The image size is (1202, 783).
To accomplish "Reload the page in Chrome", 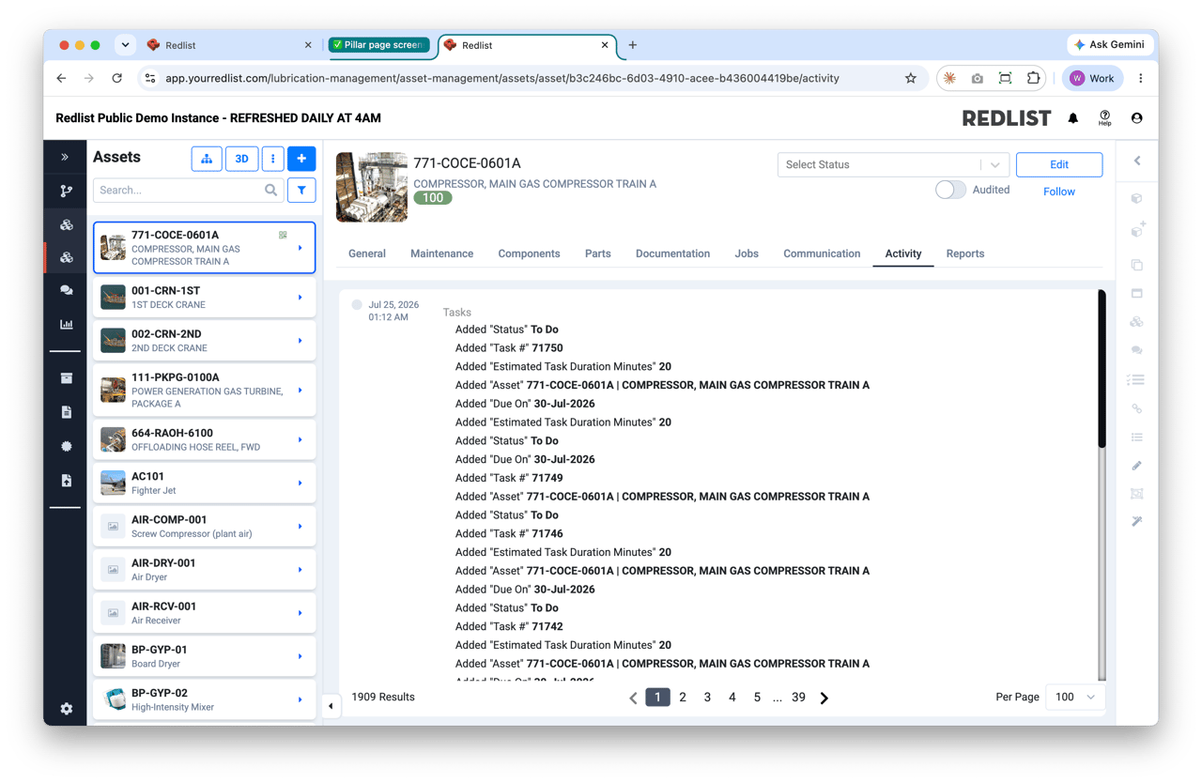I will point(116,78).
